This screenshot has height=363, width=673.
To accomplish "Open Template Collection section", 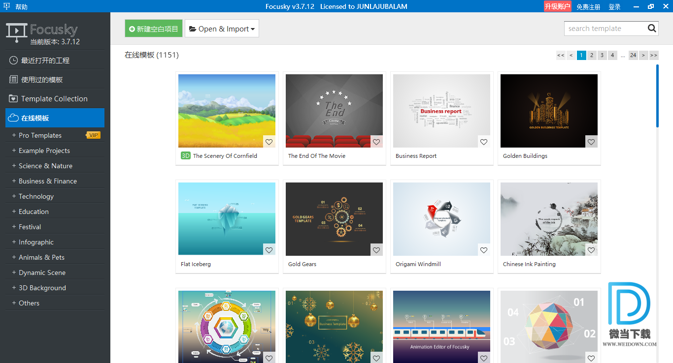I will click(x=55, y=99).
